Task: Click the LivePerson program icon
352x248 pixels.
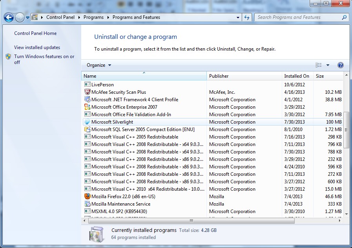Action: [88, 84]
